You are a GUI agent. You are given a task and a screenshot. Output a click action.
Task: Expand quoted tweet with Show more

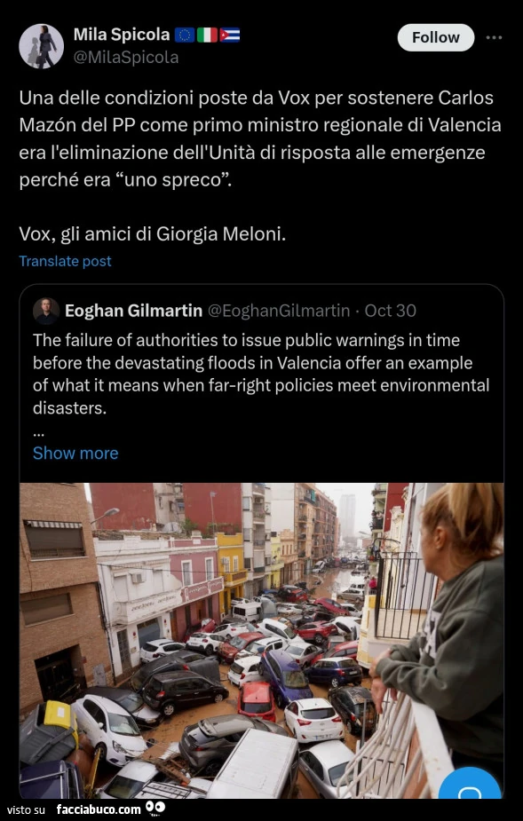75,453
